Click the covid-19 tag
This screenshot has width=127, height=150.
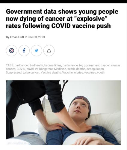coord(32,69)
